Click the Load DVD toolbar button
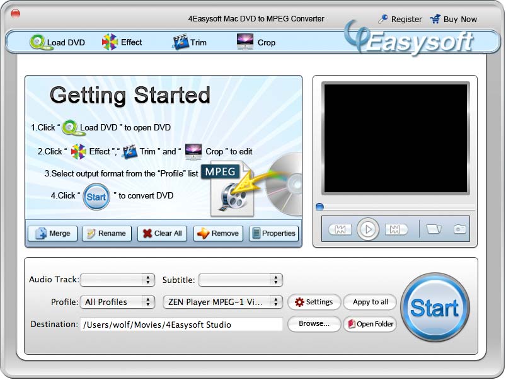Image resolution: width=506 pixels, height=380 pixels. [x=57, y=42]
